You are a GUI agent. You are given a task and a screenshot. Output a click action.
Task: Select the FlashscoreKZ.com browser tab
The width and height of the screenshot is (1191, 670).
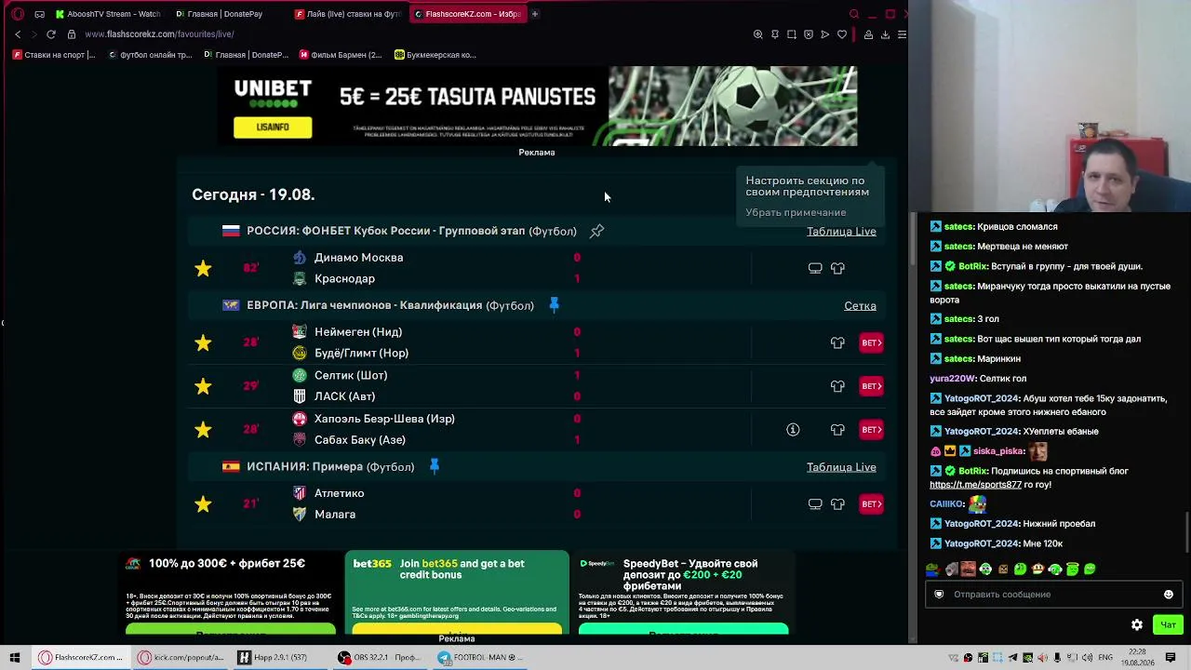click(x=468, y=14)
